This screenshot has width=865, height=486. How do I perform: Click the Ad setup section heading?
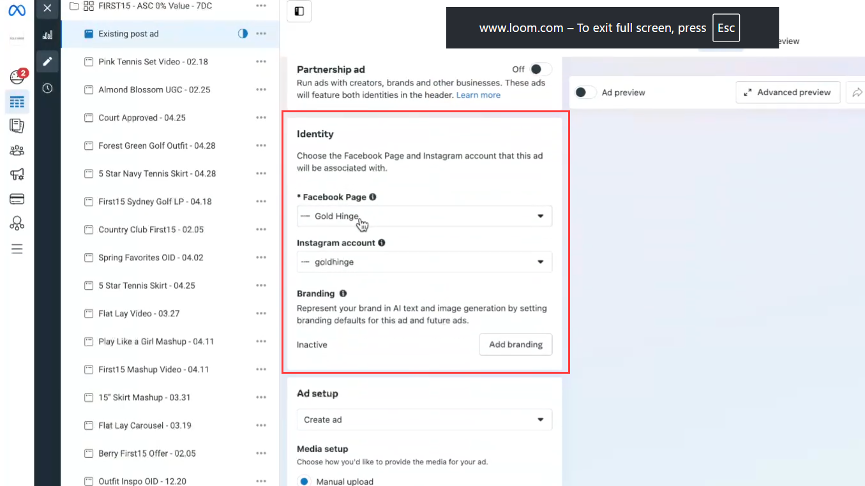317,394
